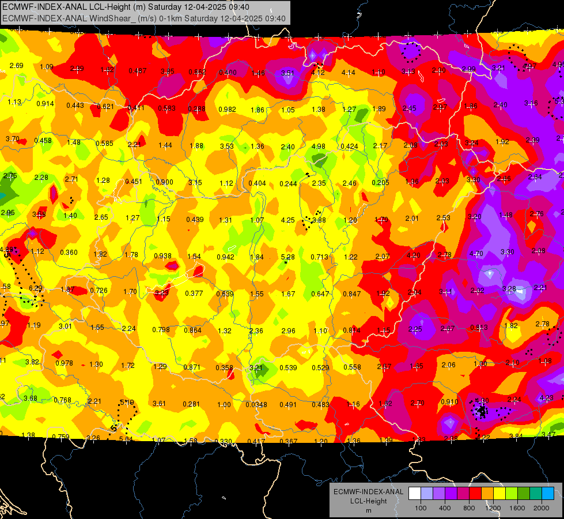Click wind shear value 0.864
Screen dimensions: 564x519
point(193,330)
